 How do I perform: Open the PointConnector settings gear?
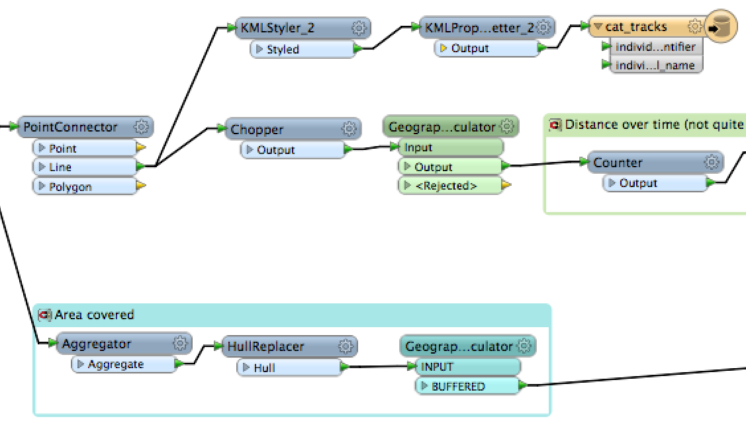pyautogui.click(x=141, y=127)
